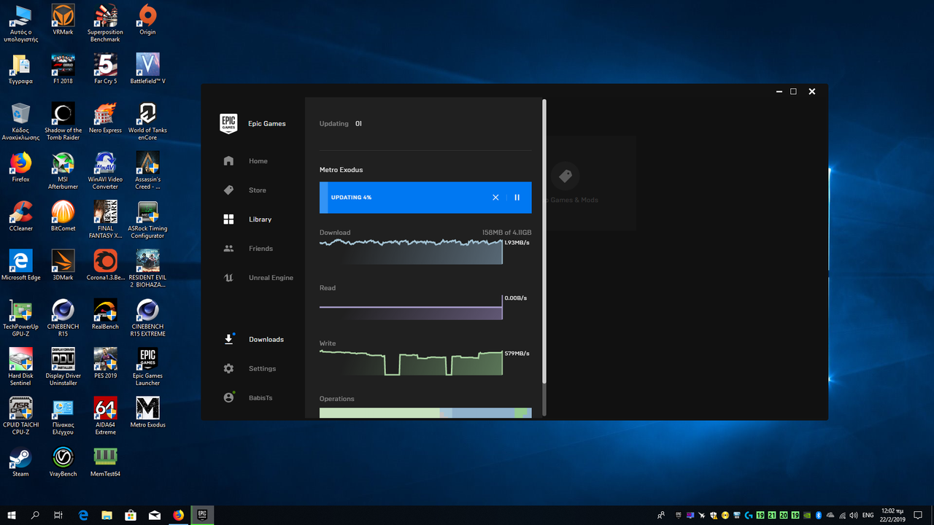Click the Settings gear icon
Viewport: 934px width, 525px height.
click(228, 369)
